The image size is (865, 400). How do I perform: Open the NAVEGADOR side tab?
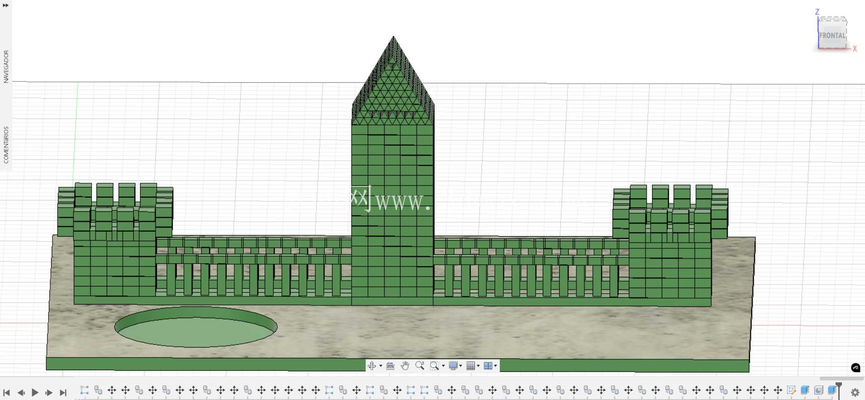(6, 67)
